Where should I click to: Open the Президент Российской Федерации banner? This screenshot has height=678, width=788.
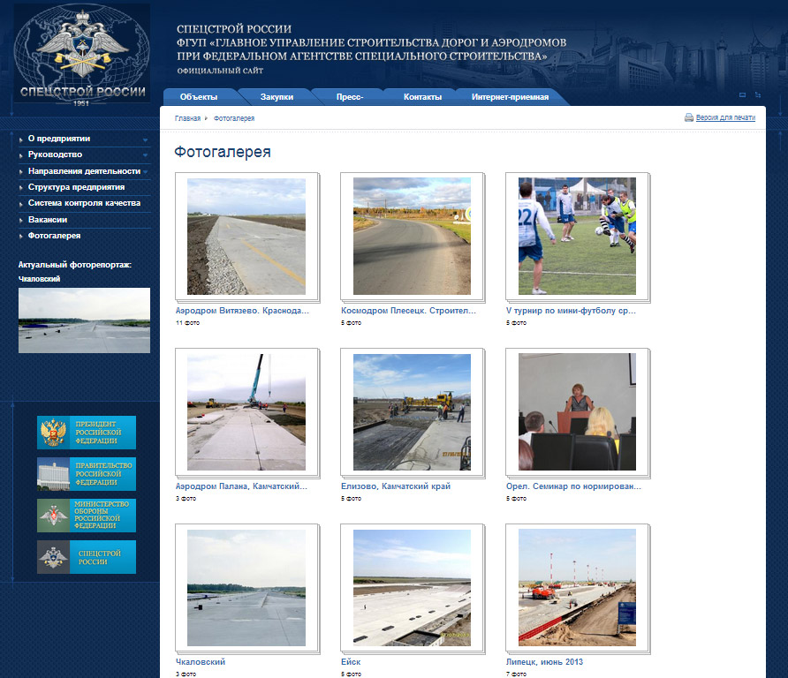pos(87,433)
